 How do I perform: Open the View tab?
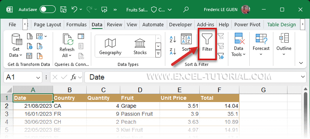click(x=132, y=25)
